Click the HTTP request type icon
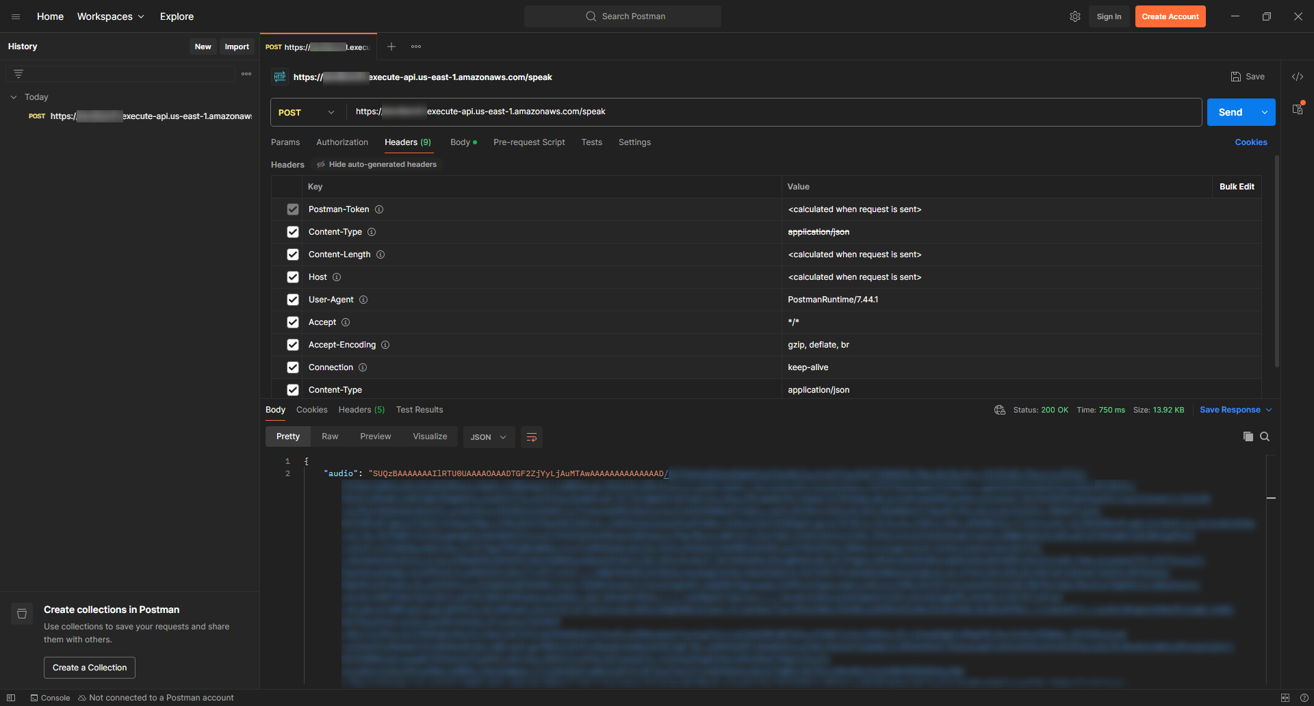The image size is (1314, 706). click(x=280, y=77)
